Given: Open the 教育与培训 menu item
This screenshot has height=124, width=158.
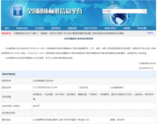Looking at the screenshot, I should point(110,28).
